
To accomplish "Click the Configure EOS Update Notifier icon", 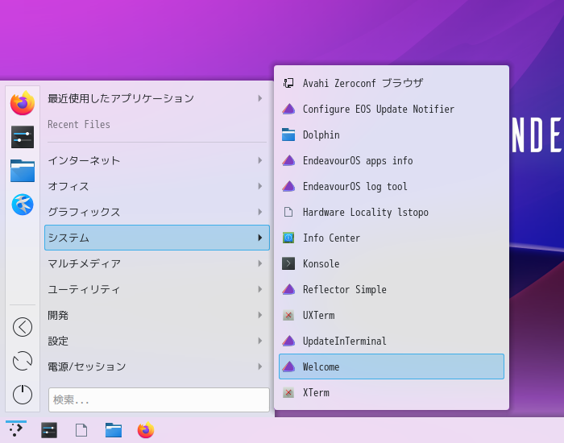I will [288, 109].
